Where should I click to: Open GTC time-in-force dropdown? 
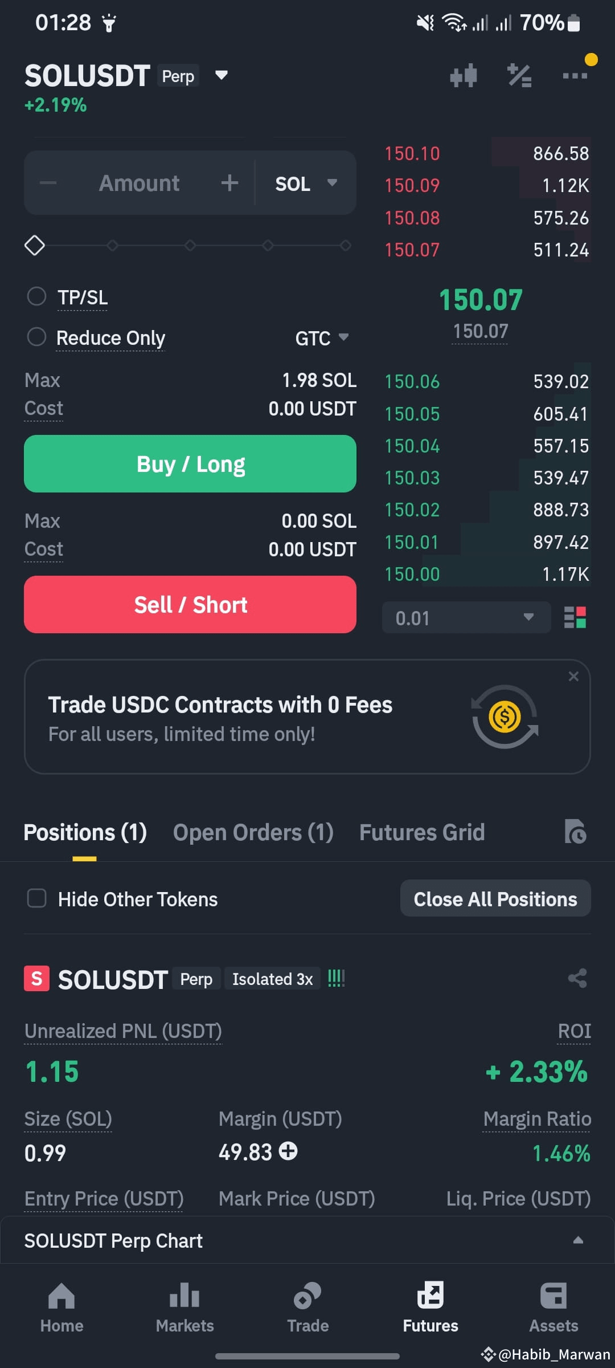[x=322, y=338]
